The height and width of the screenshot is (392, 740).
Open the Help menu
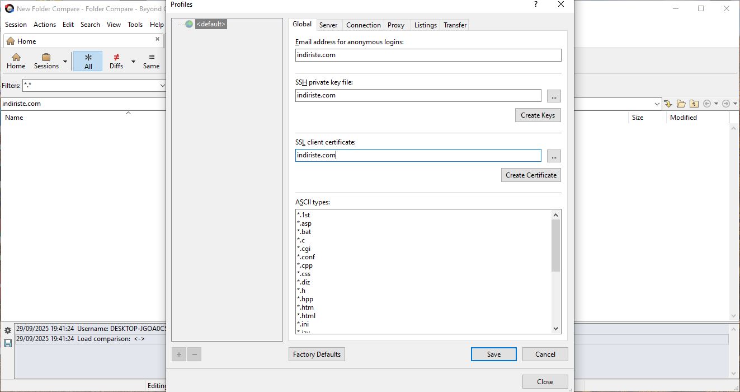click(157, 25)
